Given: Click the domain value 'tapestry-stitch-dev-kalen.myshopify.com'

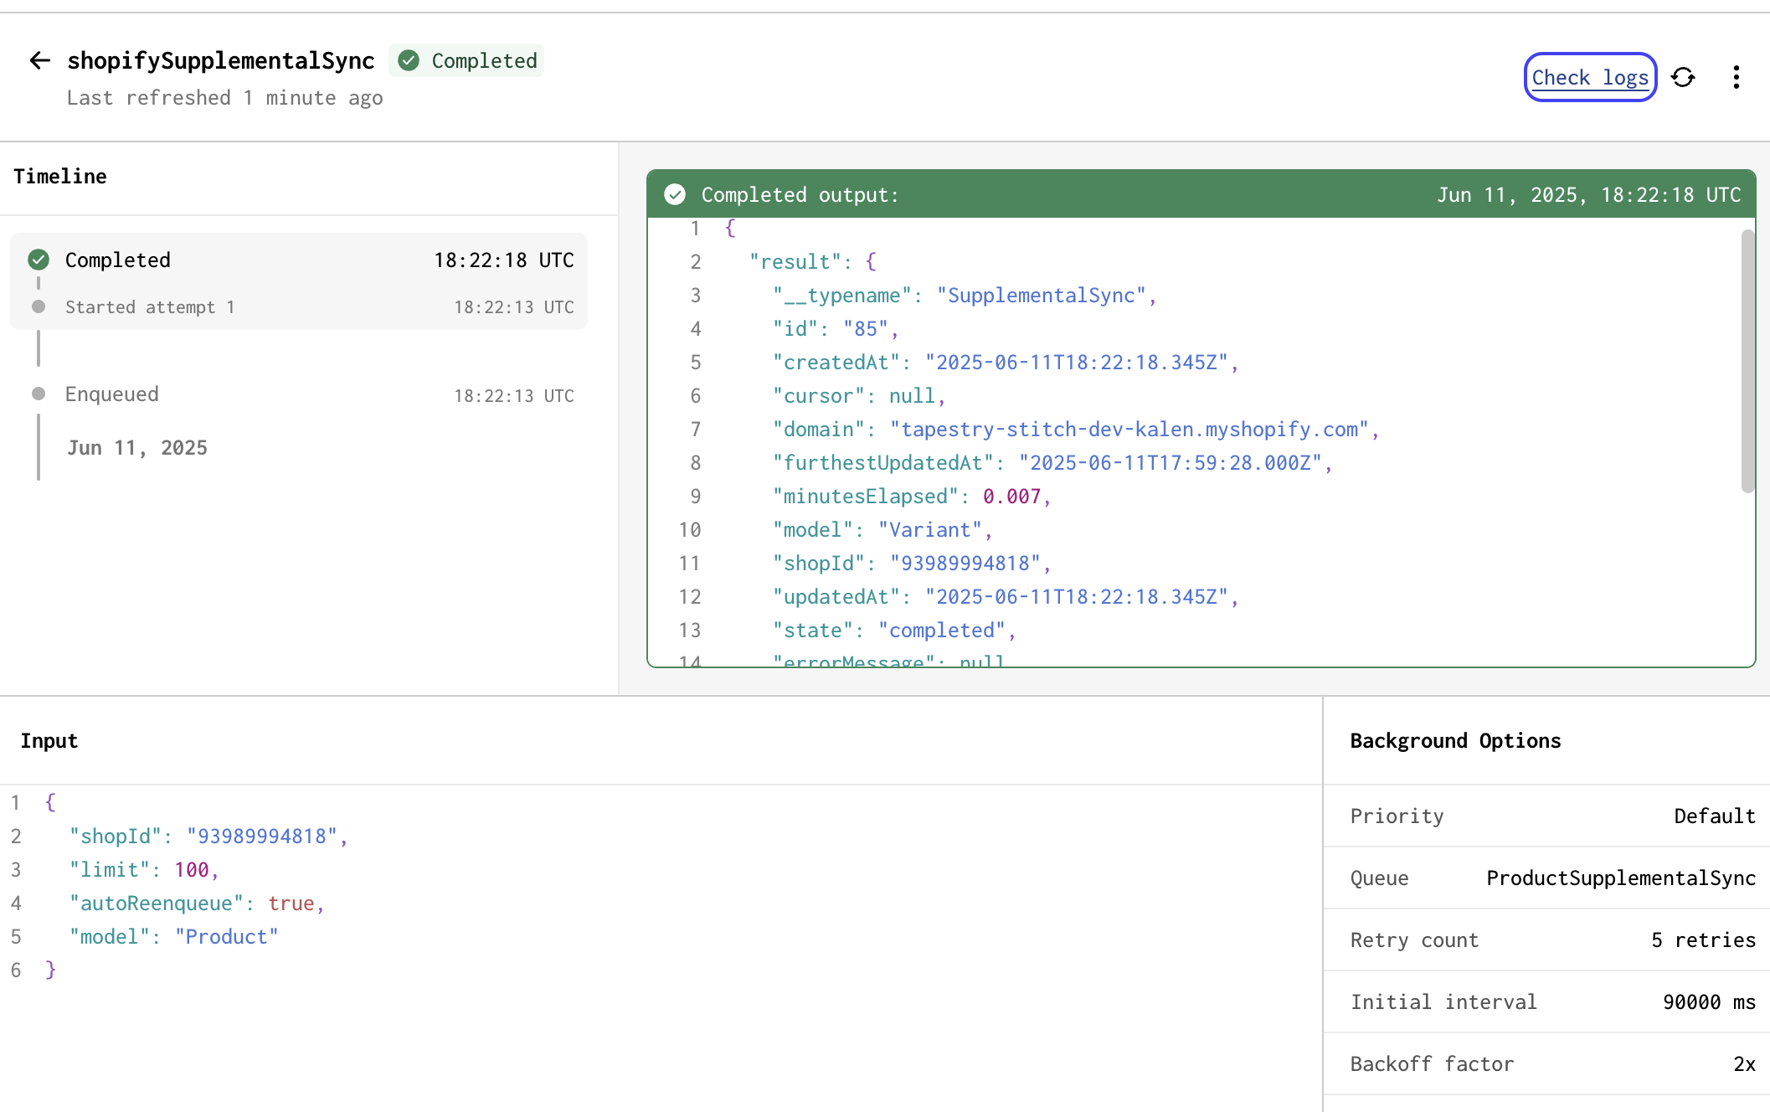Looking at the screenshot, I should pyautogui.click(x=1129, y=430).
